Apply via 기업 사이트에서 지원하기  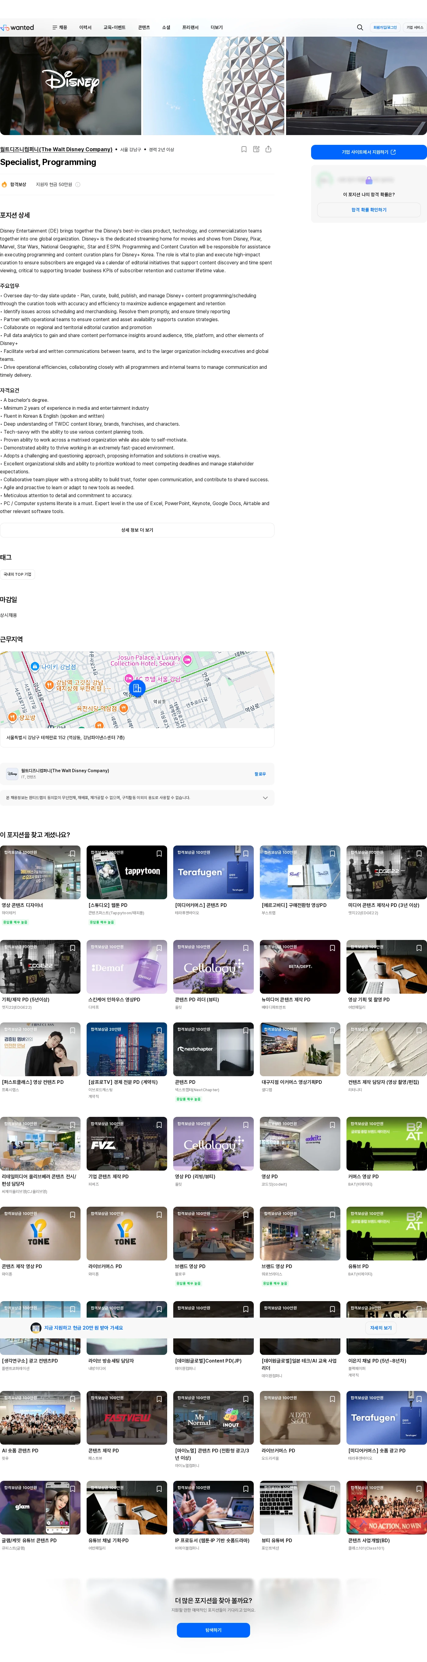pos(369,152)
